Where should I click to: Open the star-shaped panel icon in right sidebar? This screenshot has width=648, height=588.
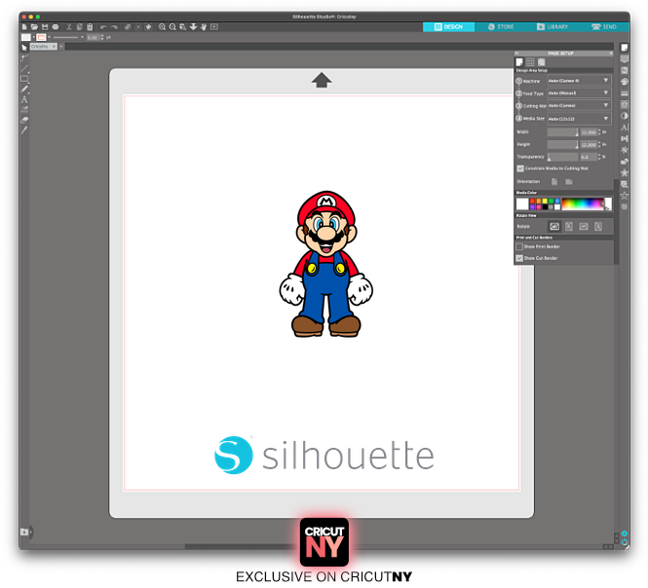pyautogui.click(x=625, y=172)
